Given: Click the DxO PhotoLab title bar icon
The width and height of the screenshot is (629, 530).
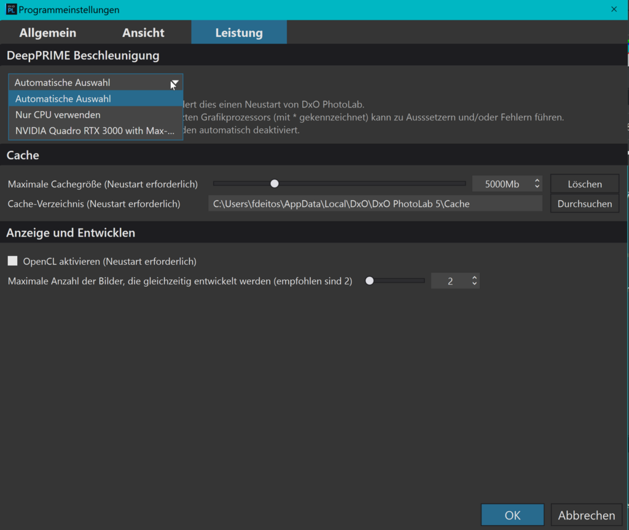Looking at the screenshot, I should [11, 9].
